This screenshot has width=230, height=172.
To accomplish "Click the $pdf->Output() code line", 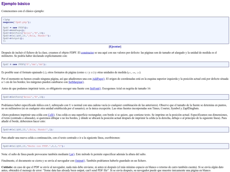I will (x=13, y=38).
